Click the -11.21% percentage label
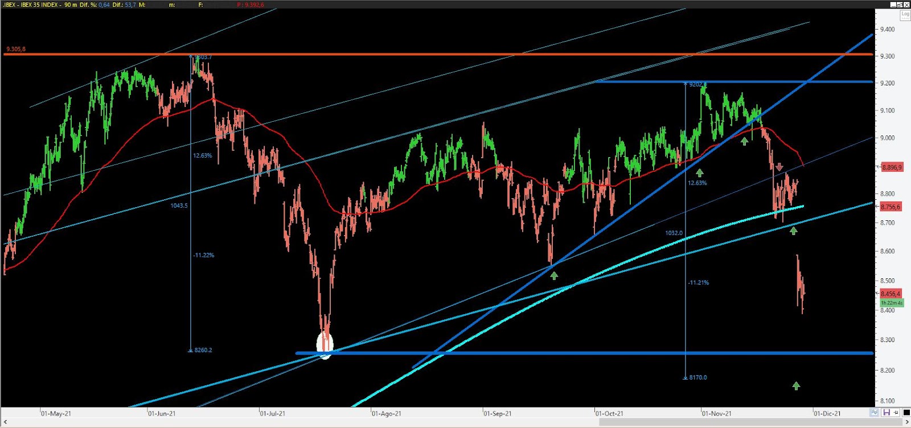 [x=699, y=282]
